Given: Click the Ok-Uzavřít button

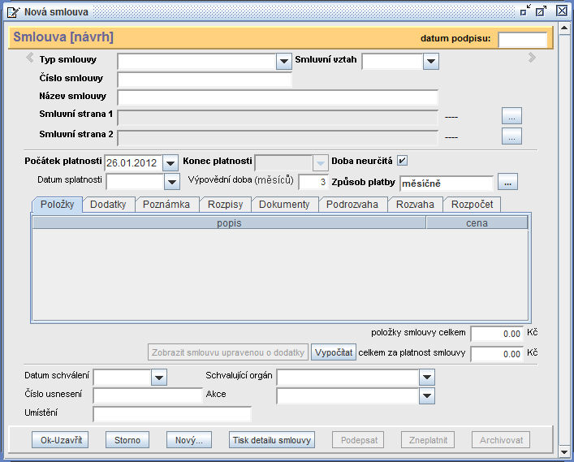Looking at the screenshot, I should (x=60, y=440).
